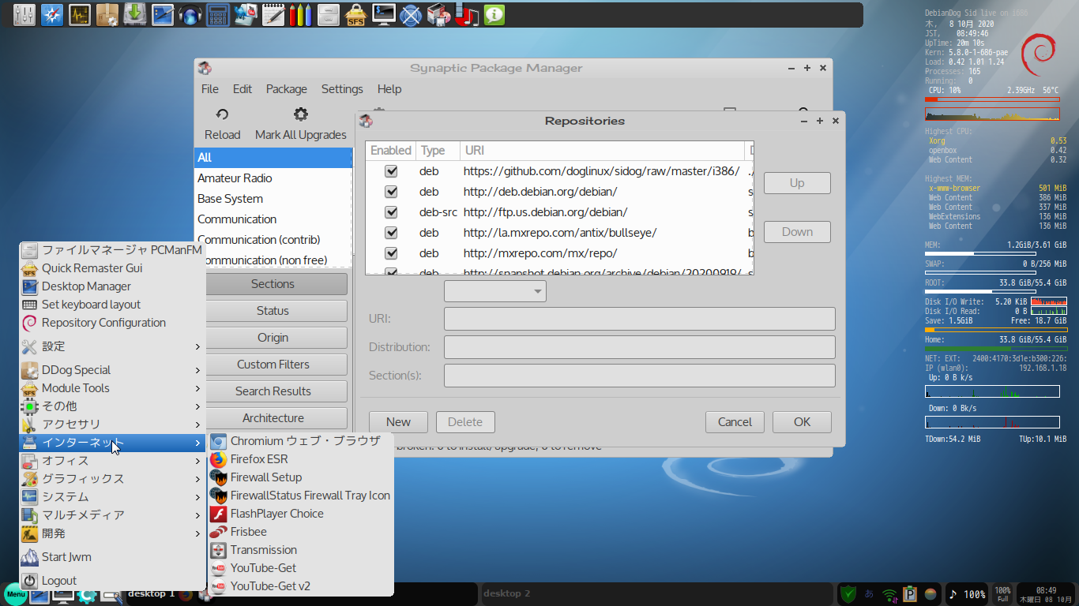Click the SFS padlock icon in the dock
The image size is (1079, 606).
[355, 14]
